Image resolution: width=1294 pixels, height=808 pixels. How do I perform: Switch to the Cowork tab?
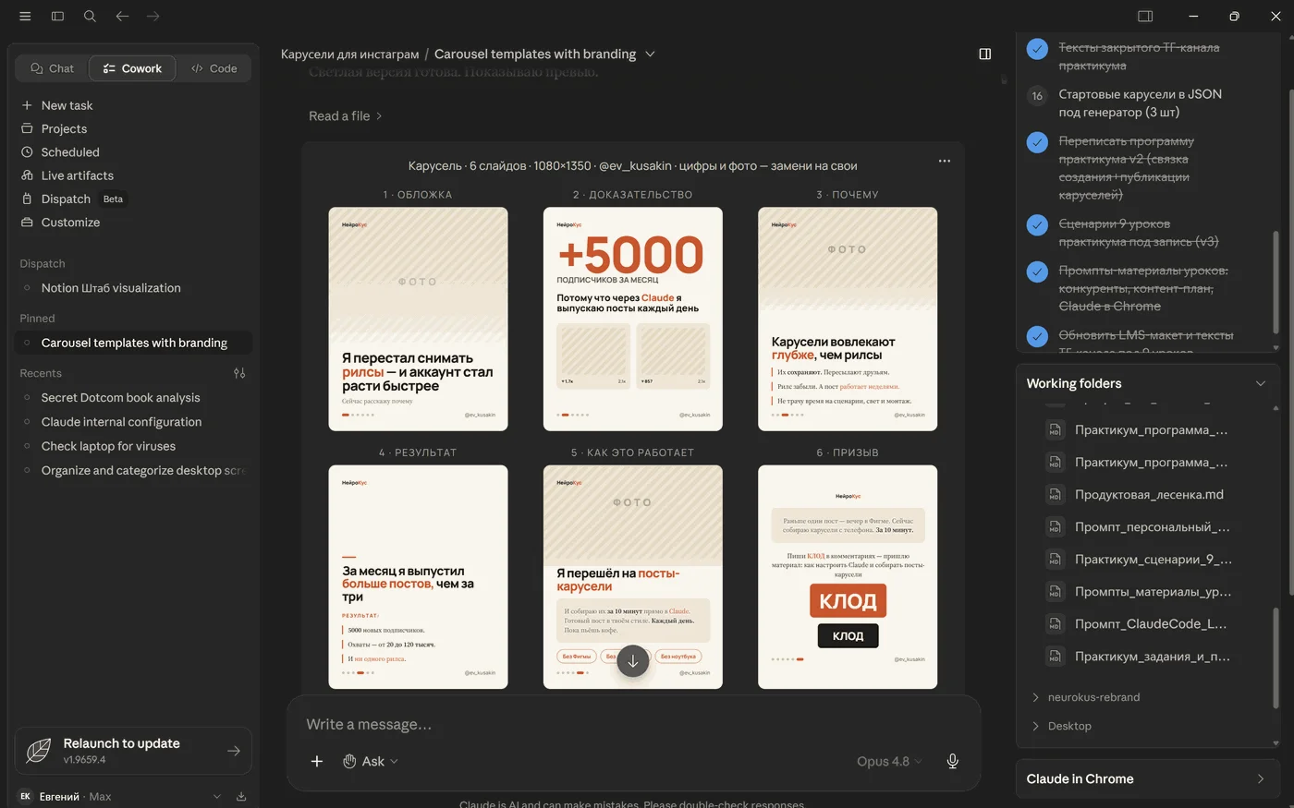132,68
